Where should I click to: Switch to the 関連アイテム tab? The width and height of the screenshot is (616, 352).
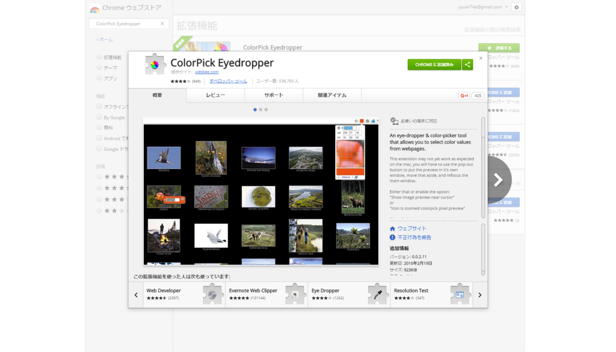coord(332,95)
